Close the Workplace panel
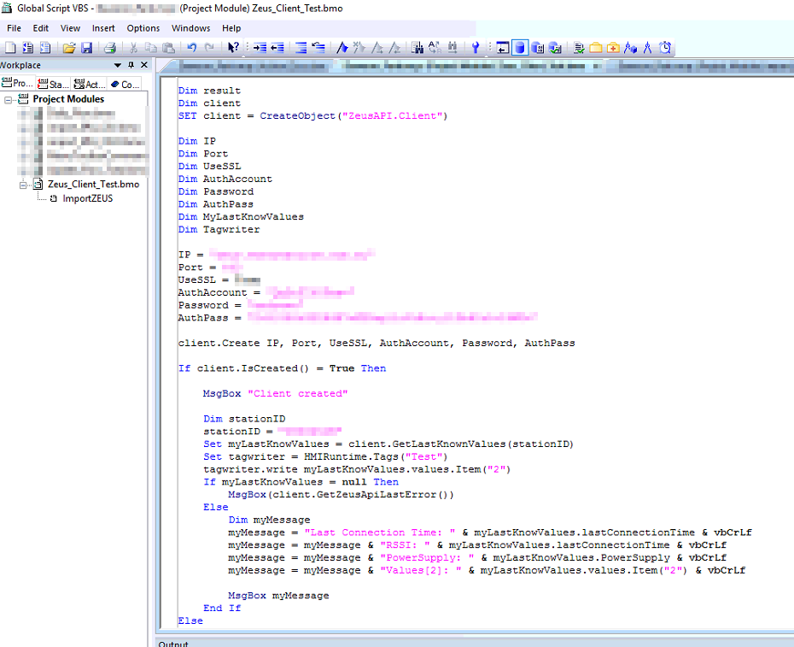The image size is (794, 647). pyautogui.click(x=144, y=65)
